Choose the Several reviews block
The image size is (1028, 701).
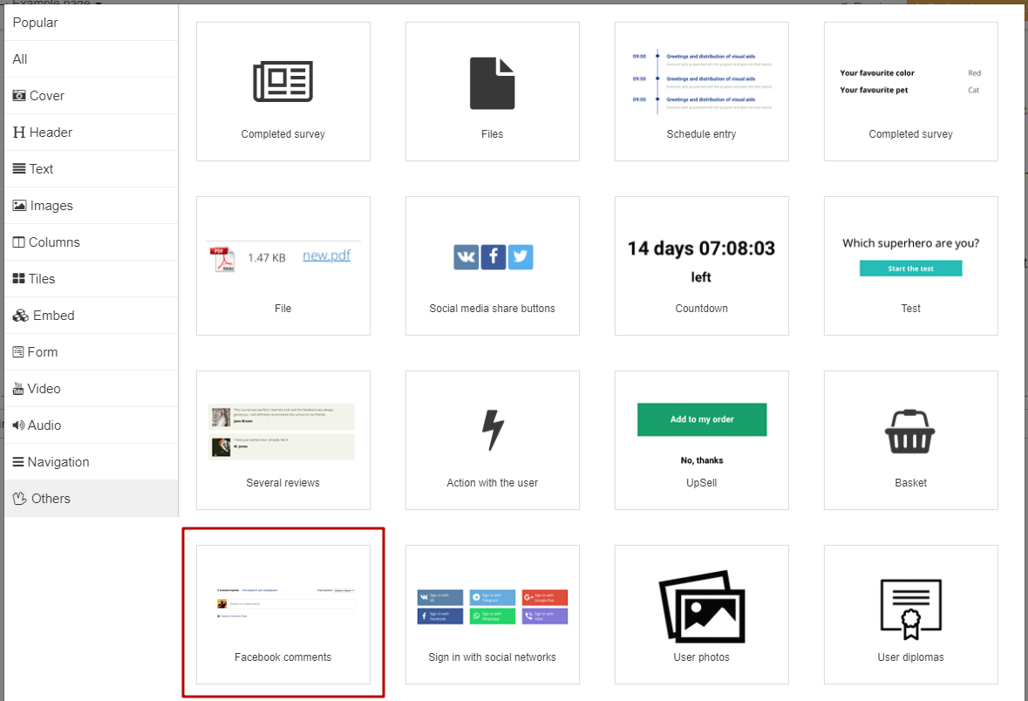point(283,440)
